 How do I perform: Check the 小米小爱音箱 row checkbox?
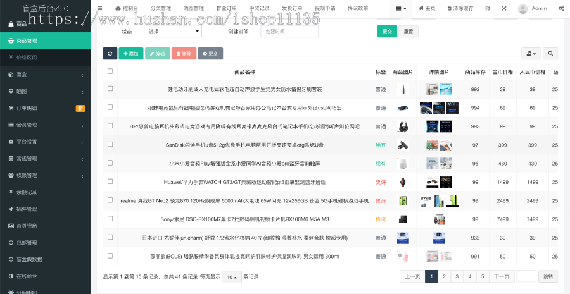(110, 162)
